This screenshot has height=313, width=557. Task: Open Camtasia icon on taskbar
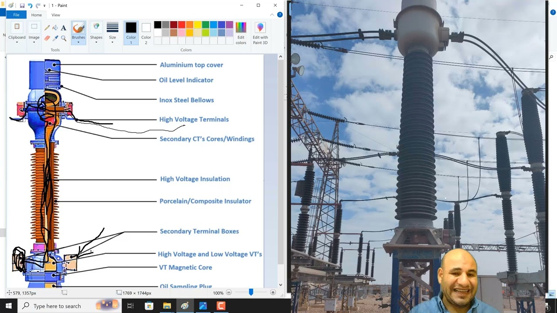221,306
